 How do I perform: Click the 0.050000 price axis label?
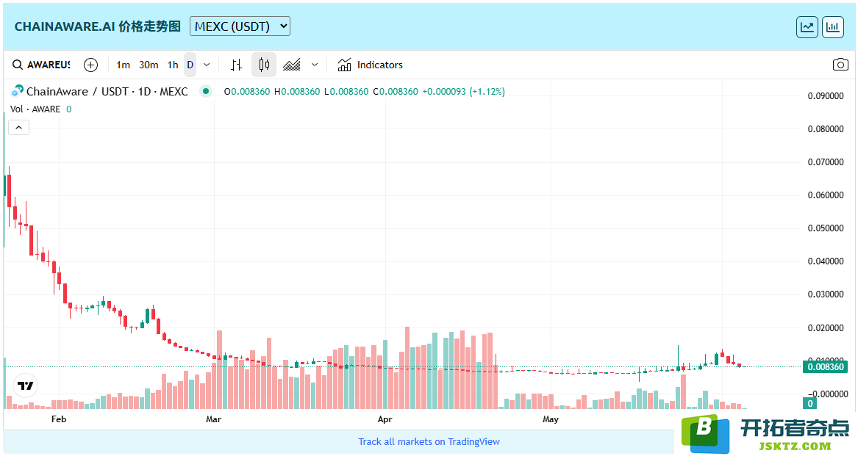click(x=826, y=228)
